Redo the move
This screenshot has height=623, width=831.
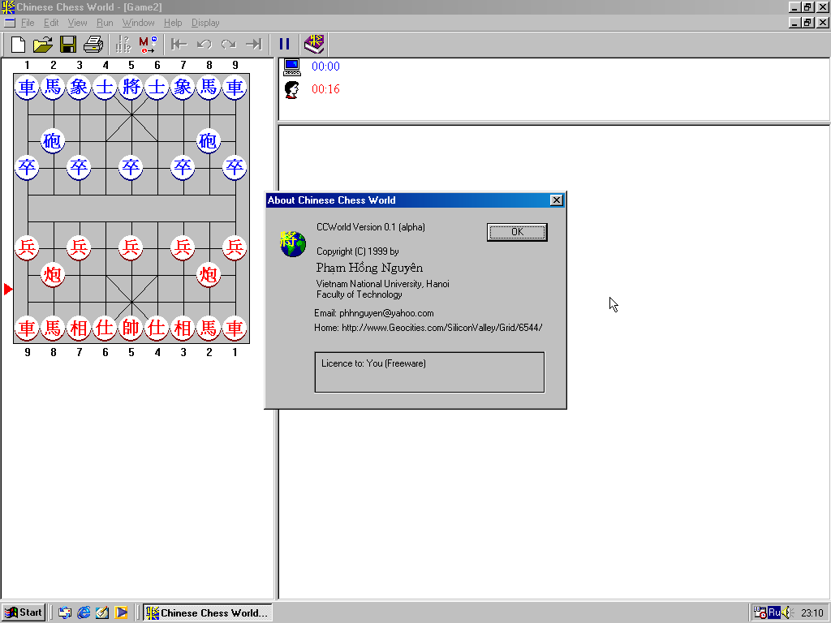[x=229, y=44]
